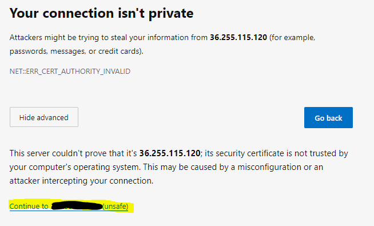Click "your computer's operating system" phrase

[x=74, y=167]
